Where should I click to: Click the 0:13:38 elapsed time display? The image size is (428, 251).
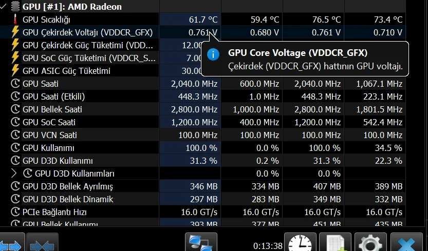(268, 245)
